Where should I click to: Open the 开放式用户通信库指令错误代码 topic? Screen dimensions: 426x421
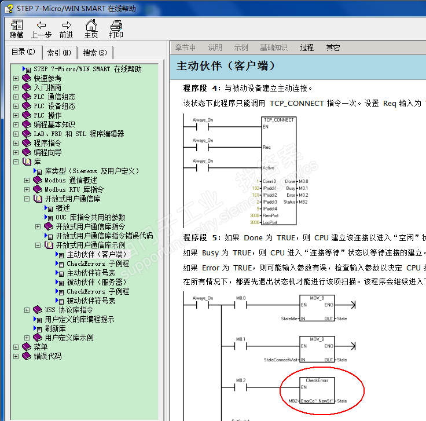[105, 236]
